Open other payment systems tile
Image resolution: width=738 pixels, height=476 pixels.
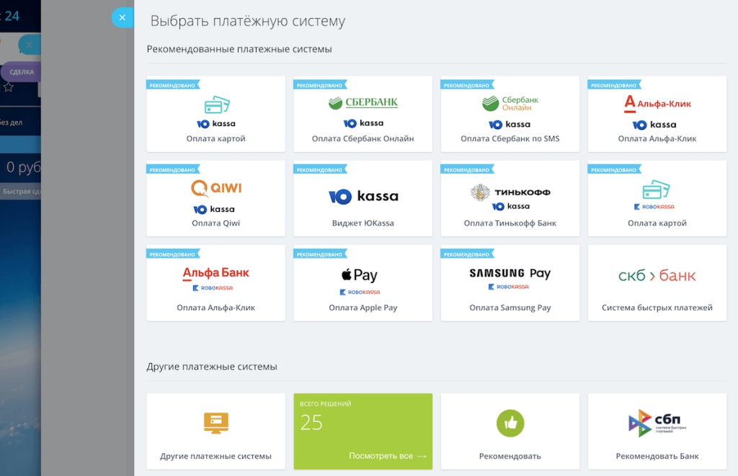(x=215, y=431)
